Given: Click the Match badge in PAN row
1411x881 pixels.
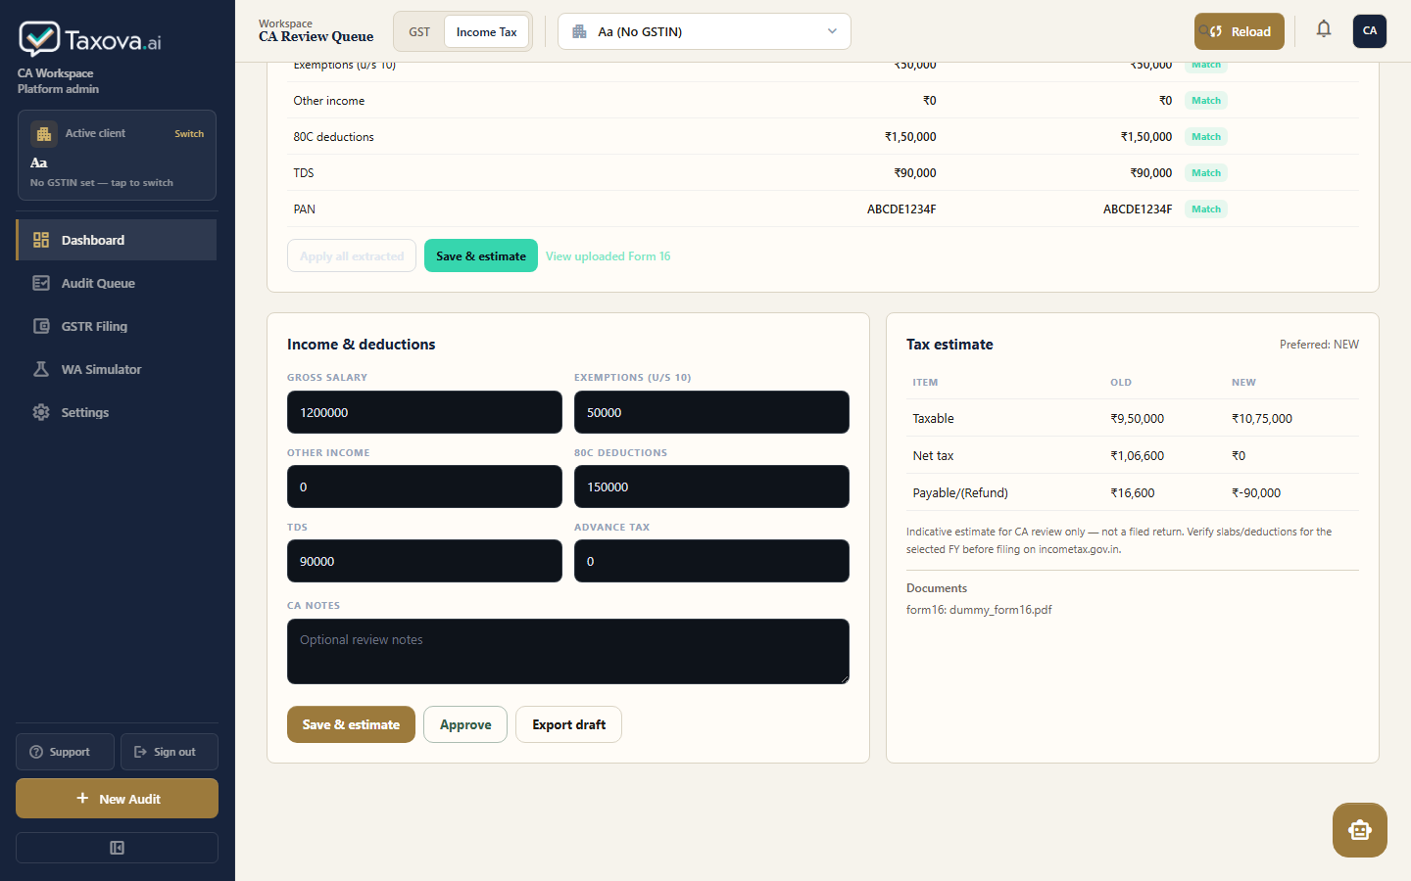Looking at the screenshot, I should point(1206,209).
